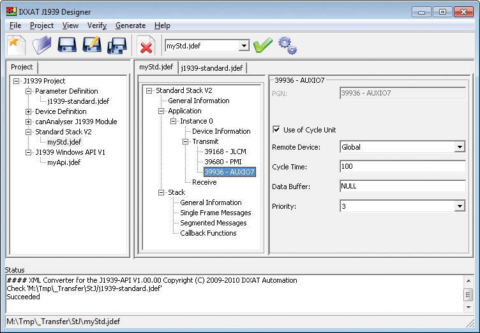Click the red X delete icon
Viewport: 480px width, 333px height.
point(147,46)
